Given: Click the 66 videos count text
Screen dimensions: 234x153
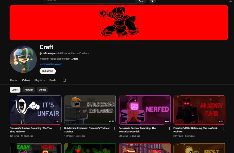Looking at the screenshot, I should (x=83, y=53).
